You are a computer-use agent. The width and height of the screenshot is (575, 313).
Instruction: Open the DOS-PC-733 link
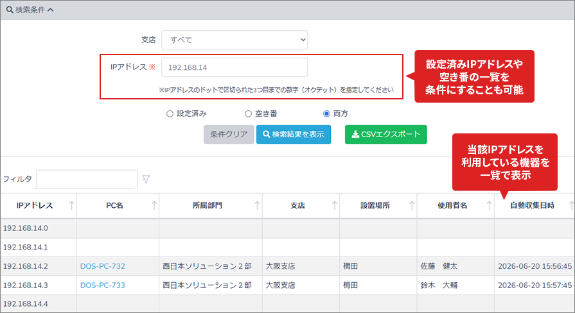(103, 285)
